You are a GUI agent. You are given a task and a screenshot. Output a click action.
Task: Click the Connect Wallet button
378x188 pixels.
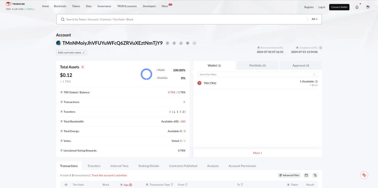[x=339, y=7]
